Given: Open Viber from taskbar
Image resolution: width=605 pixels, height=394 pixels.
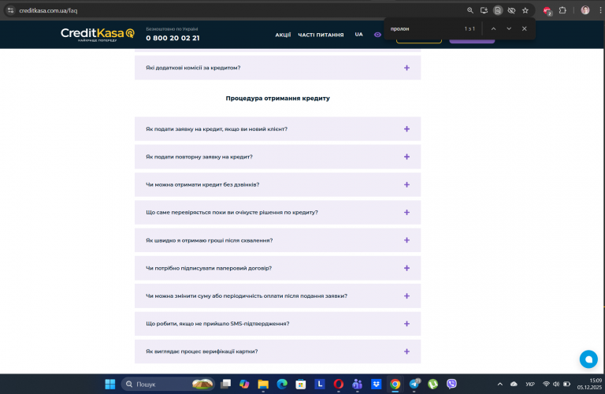Looking at the screenshot, I should [x=451, y=384].
